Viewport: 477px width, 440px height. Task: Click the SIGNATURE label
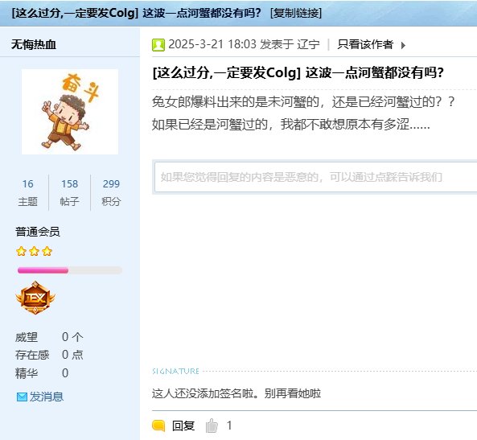click(175, 372)
